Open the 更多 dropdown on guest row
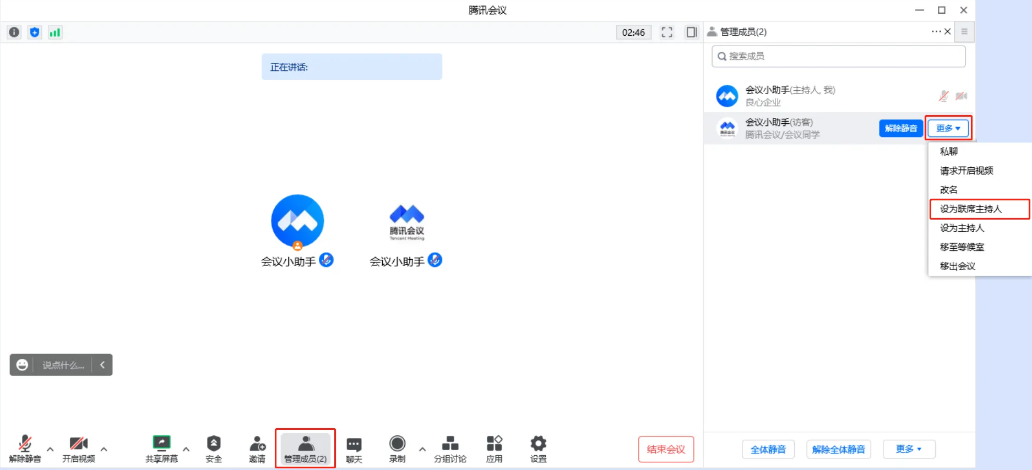 click(948, 128)
